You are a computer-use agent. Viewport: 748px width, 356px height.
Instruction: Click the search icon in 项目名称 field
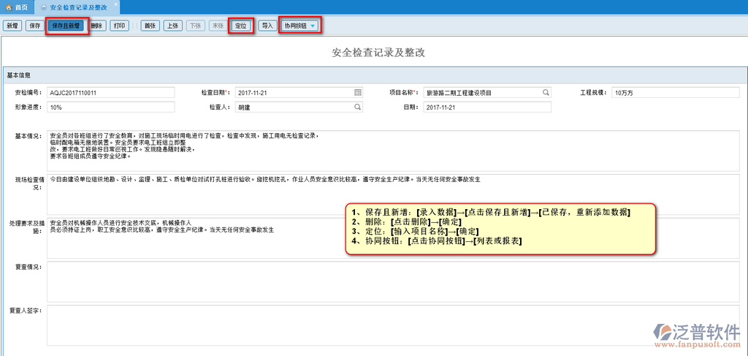[x=546, y=93]
